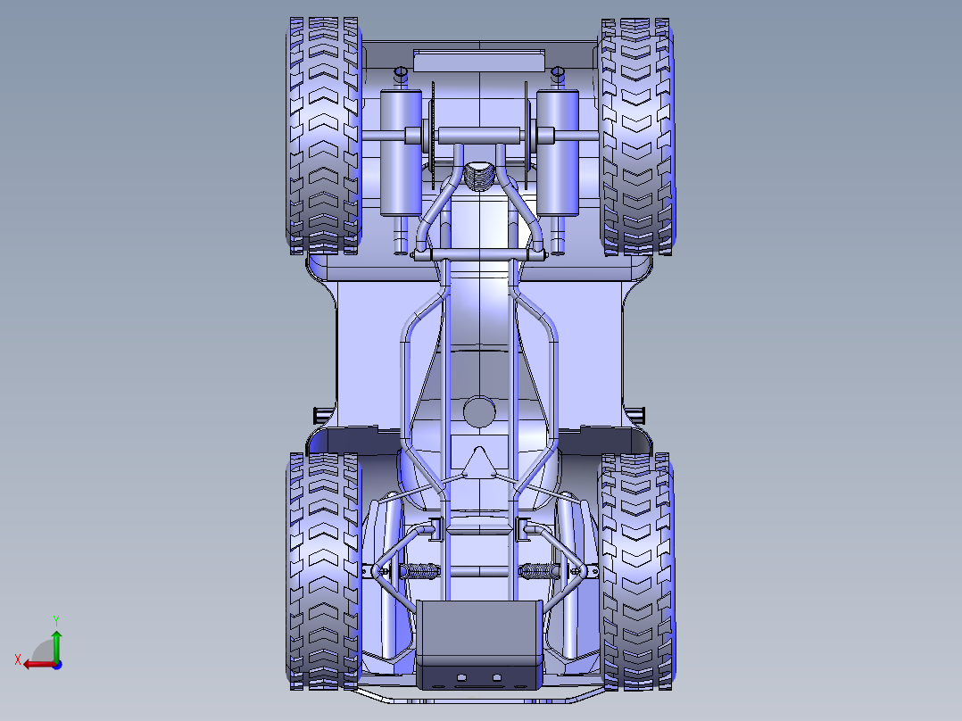Viewport: 962px width, 721px height.
Task: Select the lower-left tire of the ATV model
Action: [323, 571]
